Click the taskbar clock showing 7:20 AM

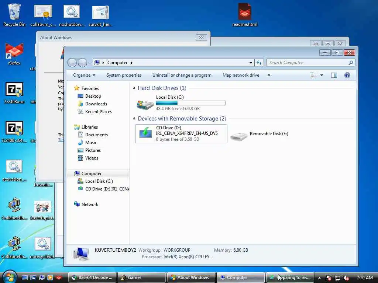point(365,278)
